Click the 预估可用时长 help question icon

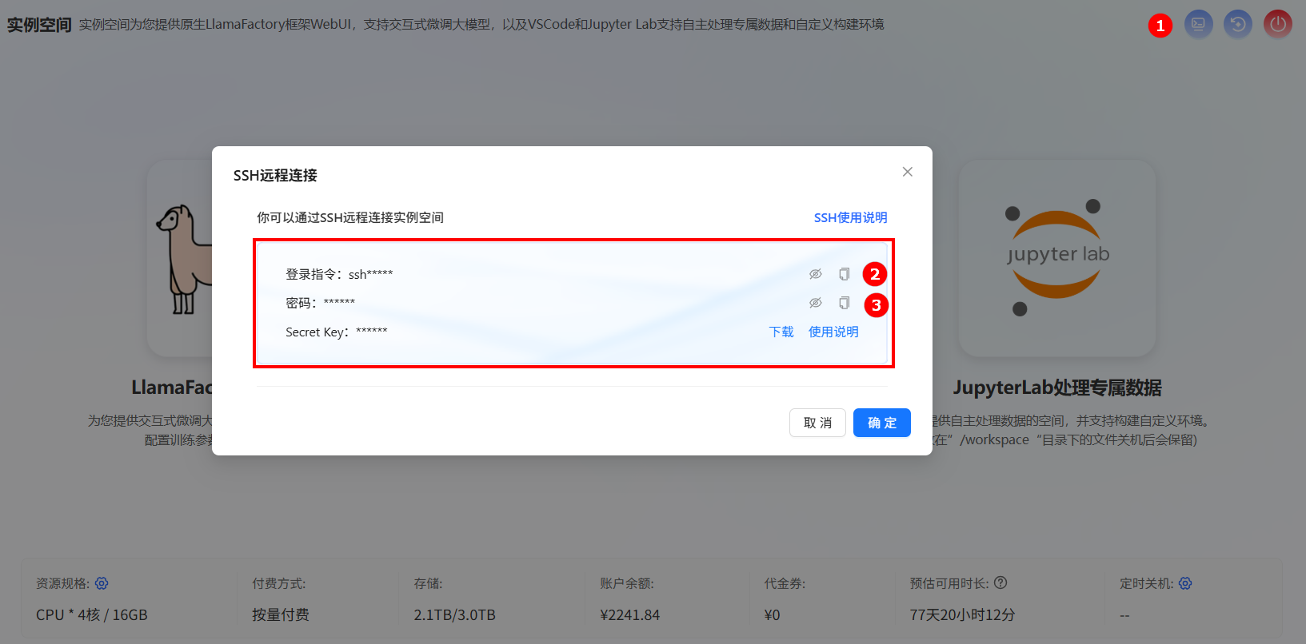coord(1000,582)
